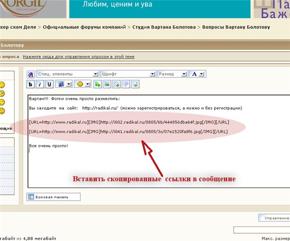Image resolution: width=290 pixels, height=241 pixels.
Task: Open the smiley picker dropdown arrow
Action: [x=88, y=84]
